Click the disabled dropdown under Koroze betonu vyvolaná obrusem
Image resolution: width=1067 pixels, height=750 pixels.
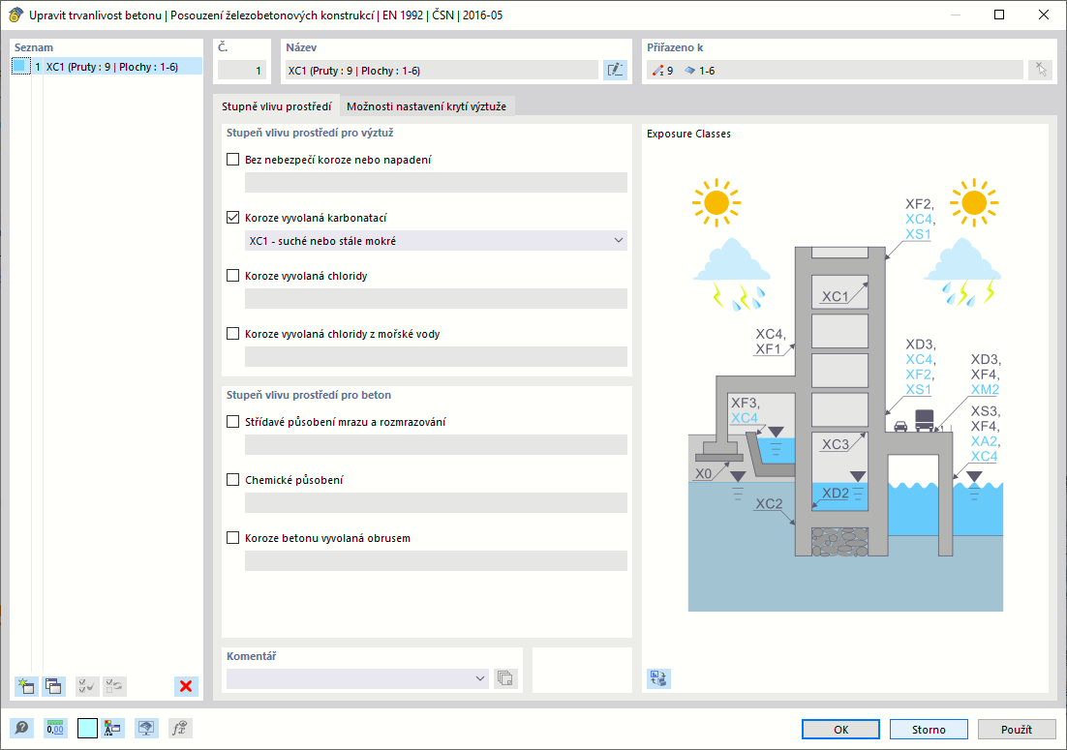coord(436,560)
